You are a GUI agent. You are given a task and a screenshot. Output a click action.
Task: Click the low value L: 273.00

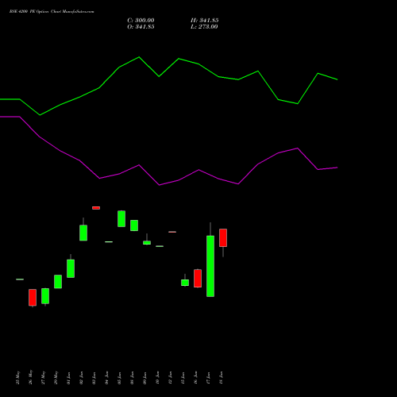pos(204,27)
